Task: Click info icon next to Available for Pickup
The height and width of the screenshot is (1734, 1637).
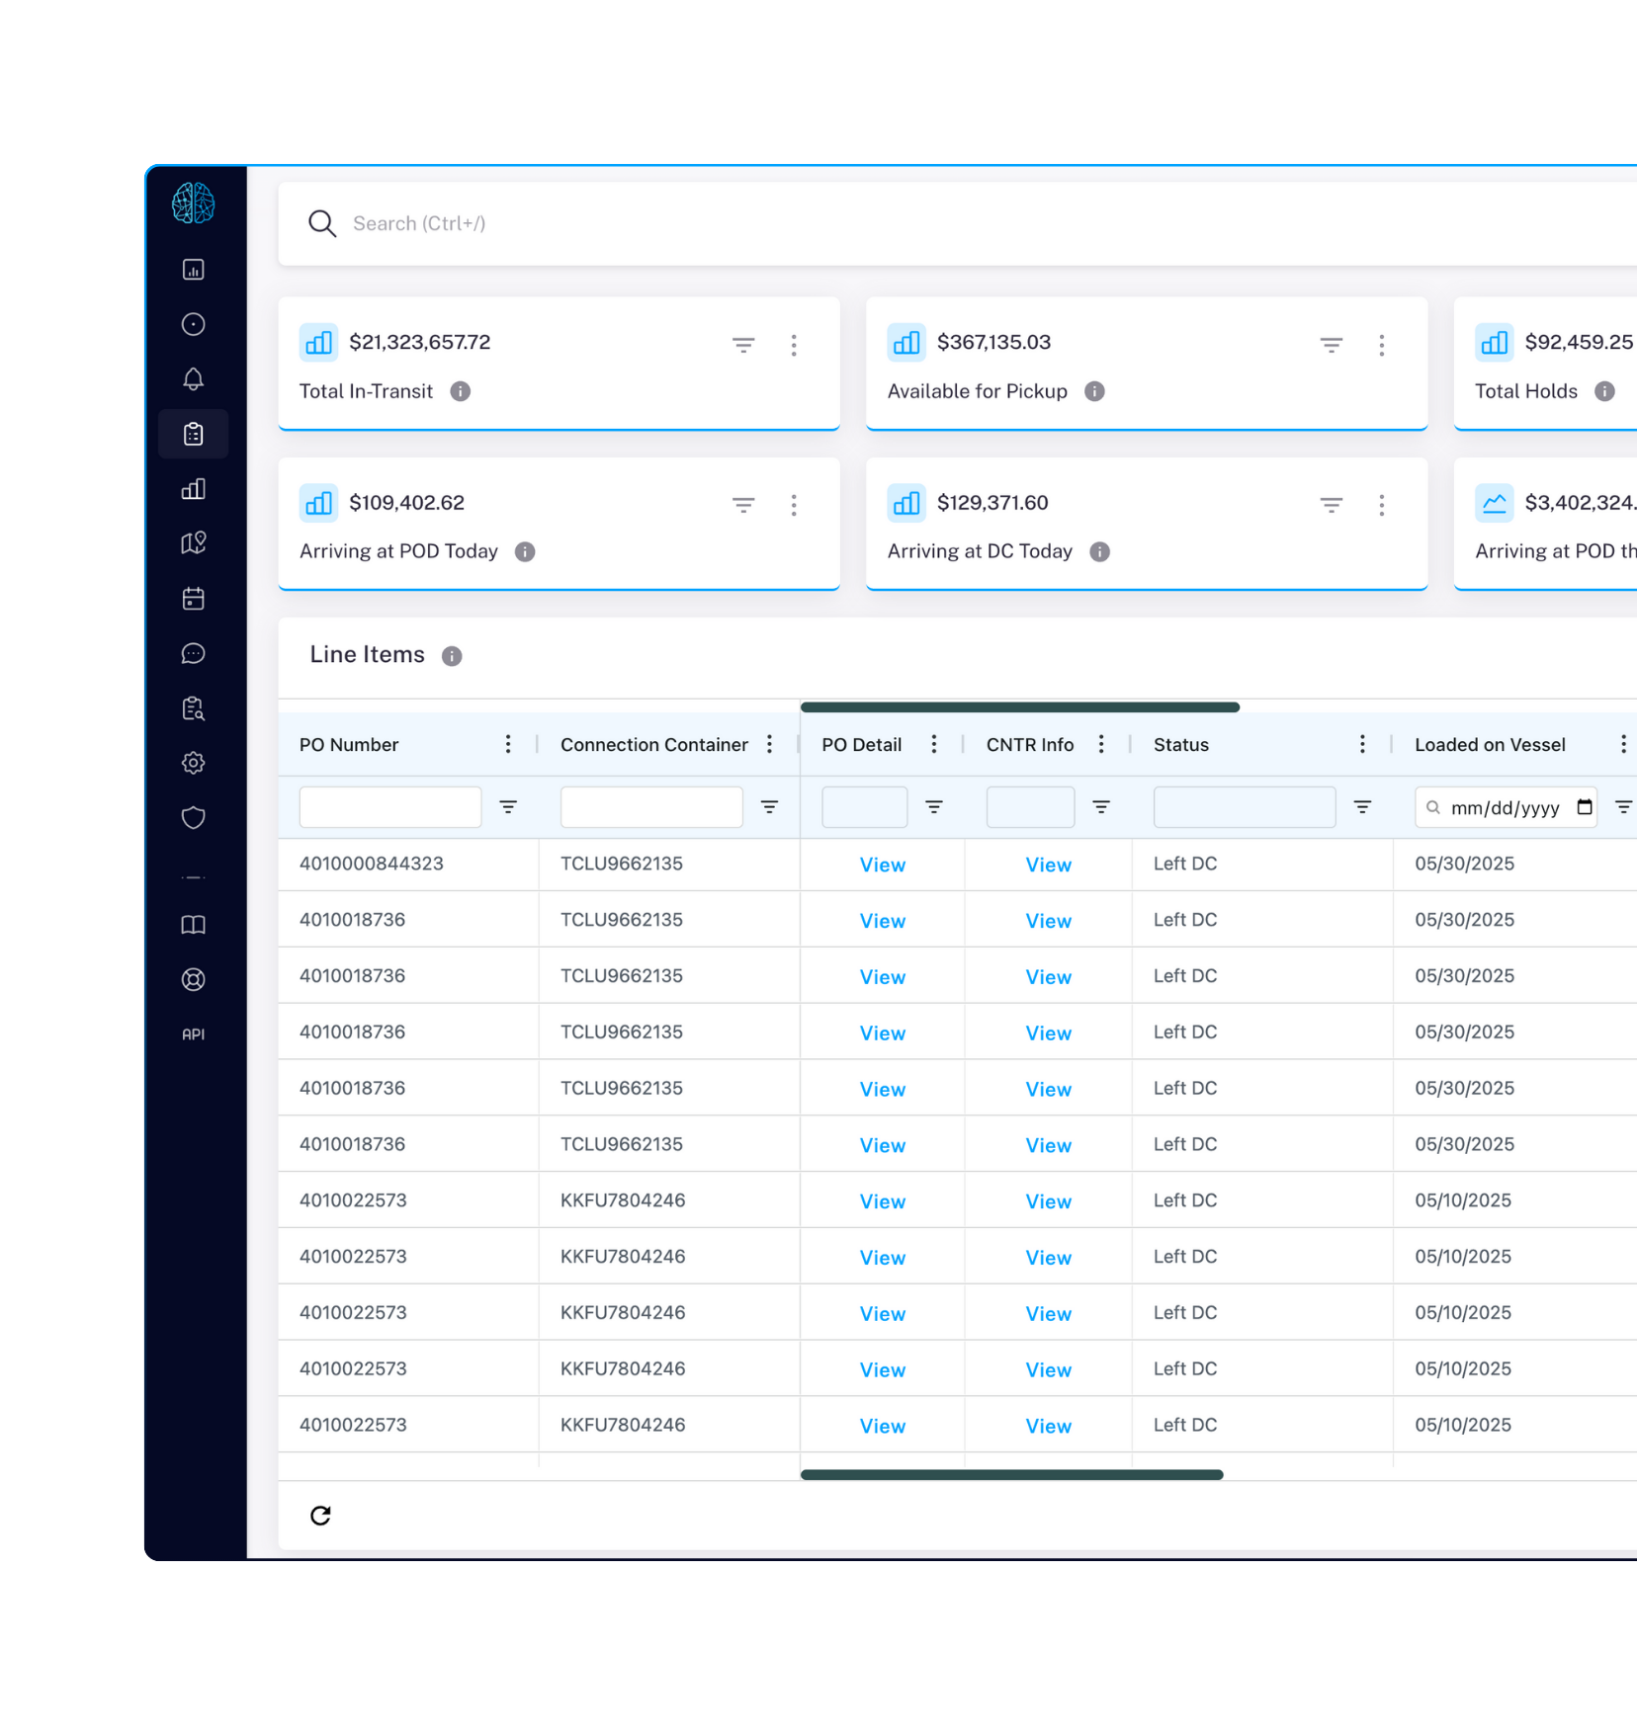Action: (1094, 391)
